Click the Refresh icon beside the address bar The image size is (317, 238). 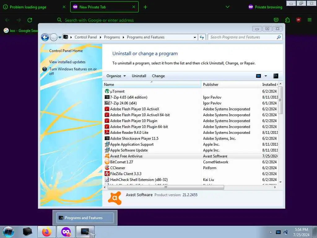pos(202,37)
